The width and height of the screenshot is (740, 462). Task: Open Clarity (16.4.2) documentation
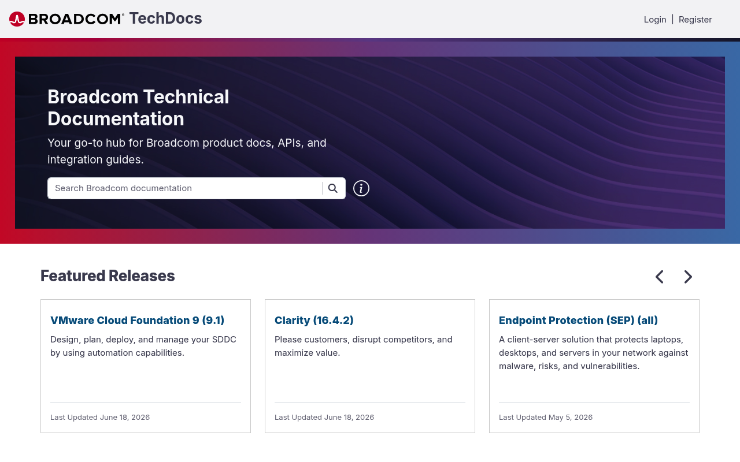[x=314, y=320]
